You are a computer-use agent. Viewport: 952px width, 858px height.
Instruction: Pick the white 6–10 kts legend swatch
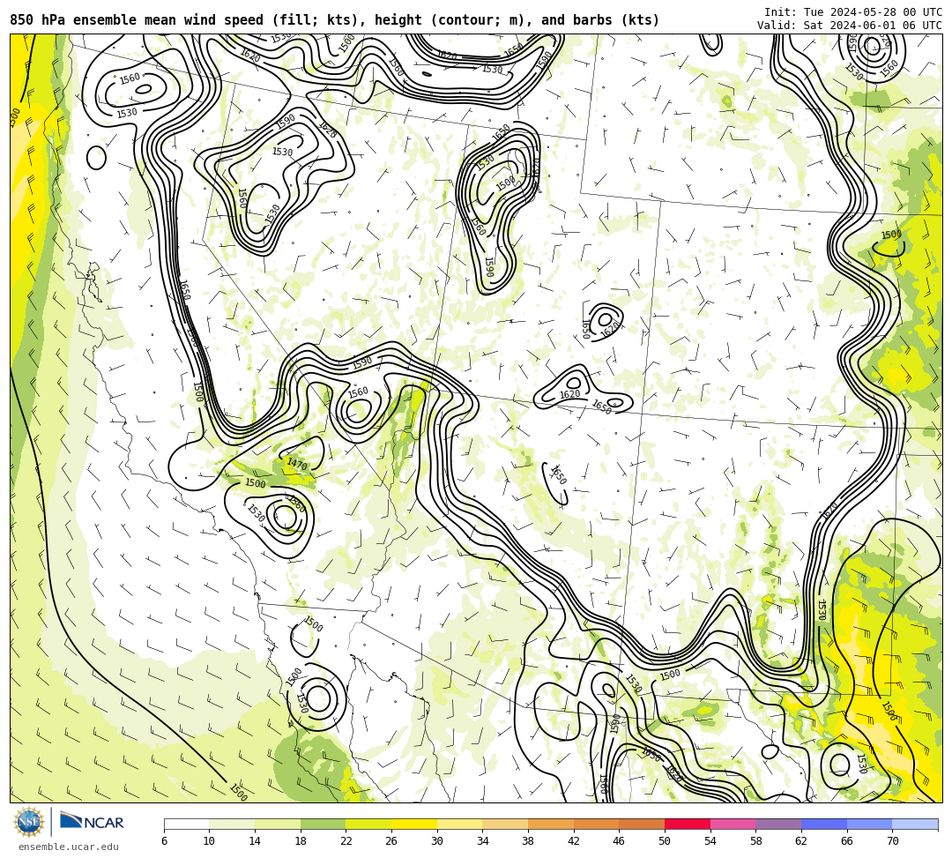[186, 824]
